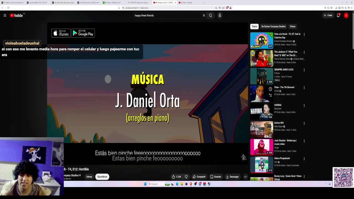
Task: Click the Descargar button
Action: point(232,177)
